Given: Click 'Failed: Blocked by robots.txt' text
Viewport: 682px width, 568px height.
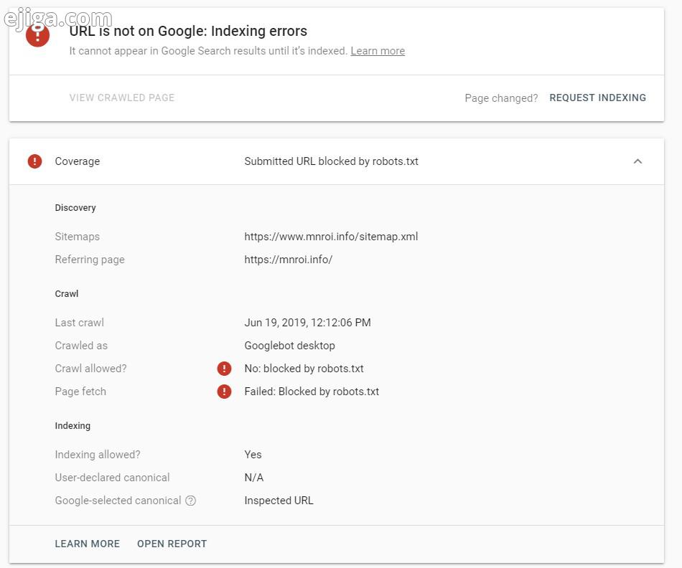Looking at the screenshot, I should (x=312, y=392).
